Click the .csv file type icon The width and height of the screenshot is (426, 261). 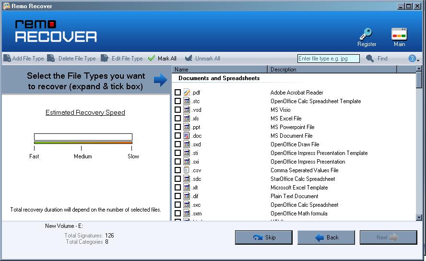click(x=187, y=170)
